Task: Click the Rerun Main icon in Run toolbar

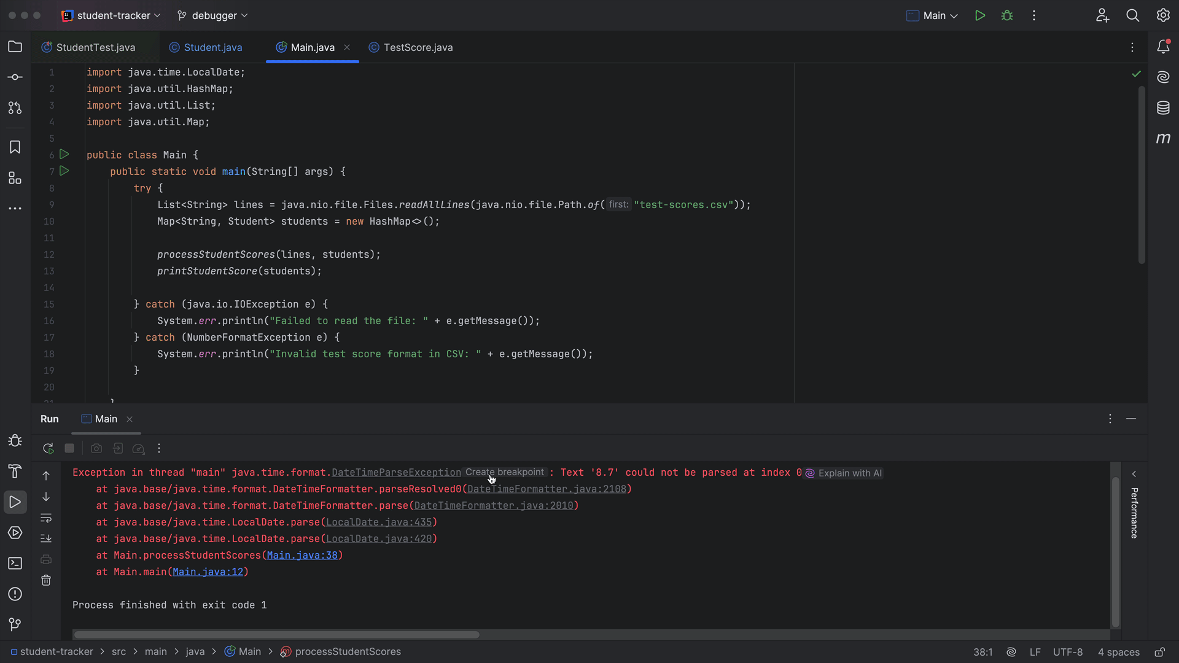Action: click(x=48, y=449)
